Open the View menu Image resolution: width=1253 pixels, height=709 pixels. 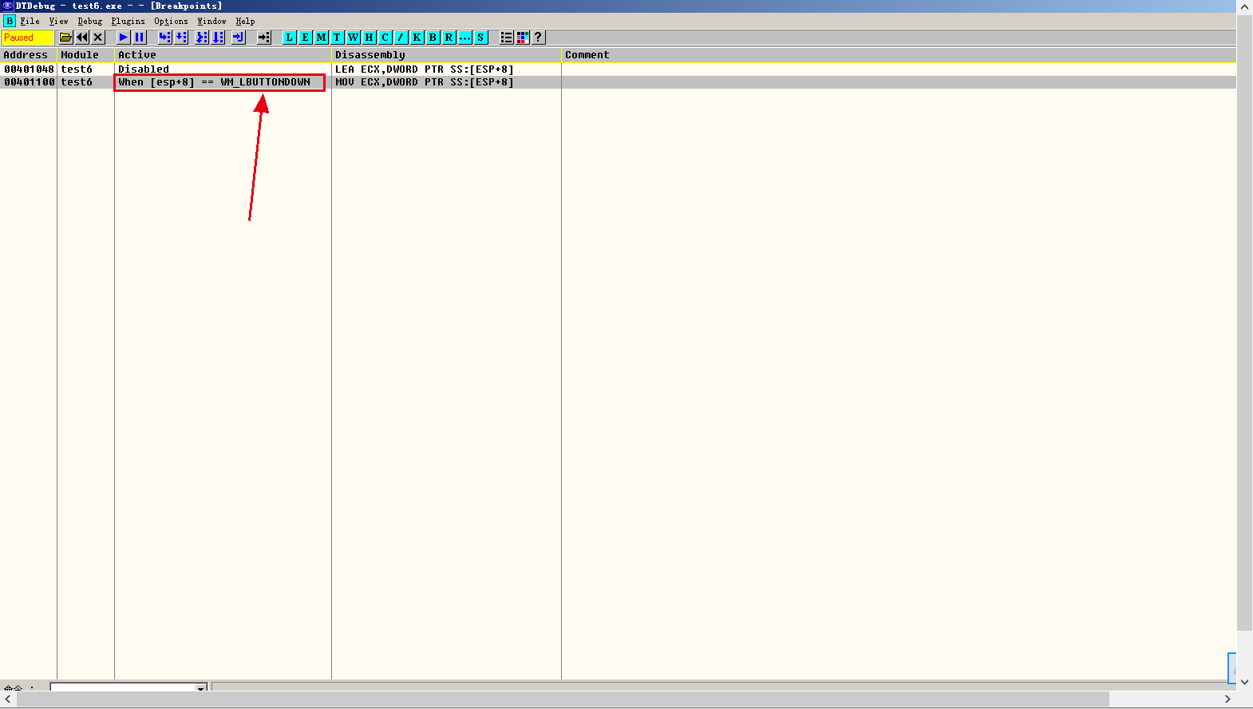click(59, 22)
